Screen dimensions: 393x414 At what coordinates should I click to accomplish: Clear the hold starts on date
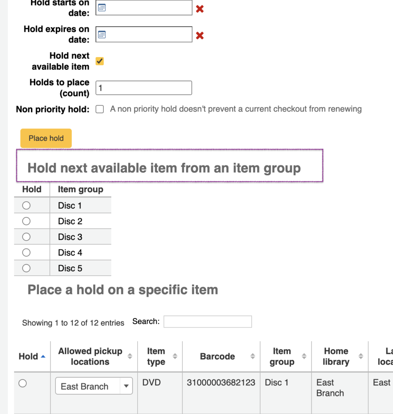(x=200, y=9)
